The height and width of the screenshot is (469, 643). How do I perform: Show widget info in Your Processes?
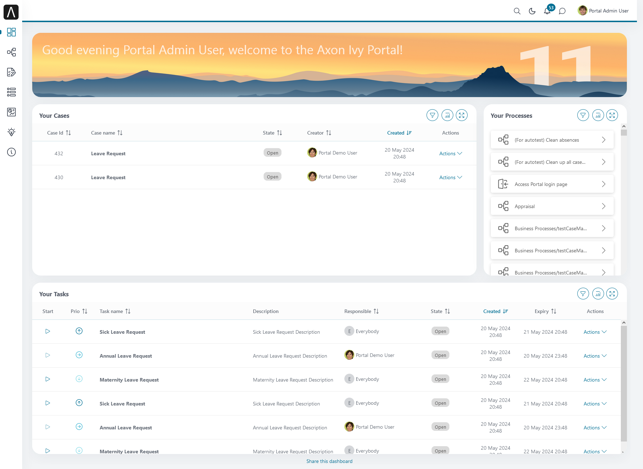598,115
